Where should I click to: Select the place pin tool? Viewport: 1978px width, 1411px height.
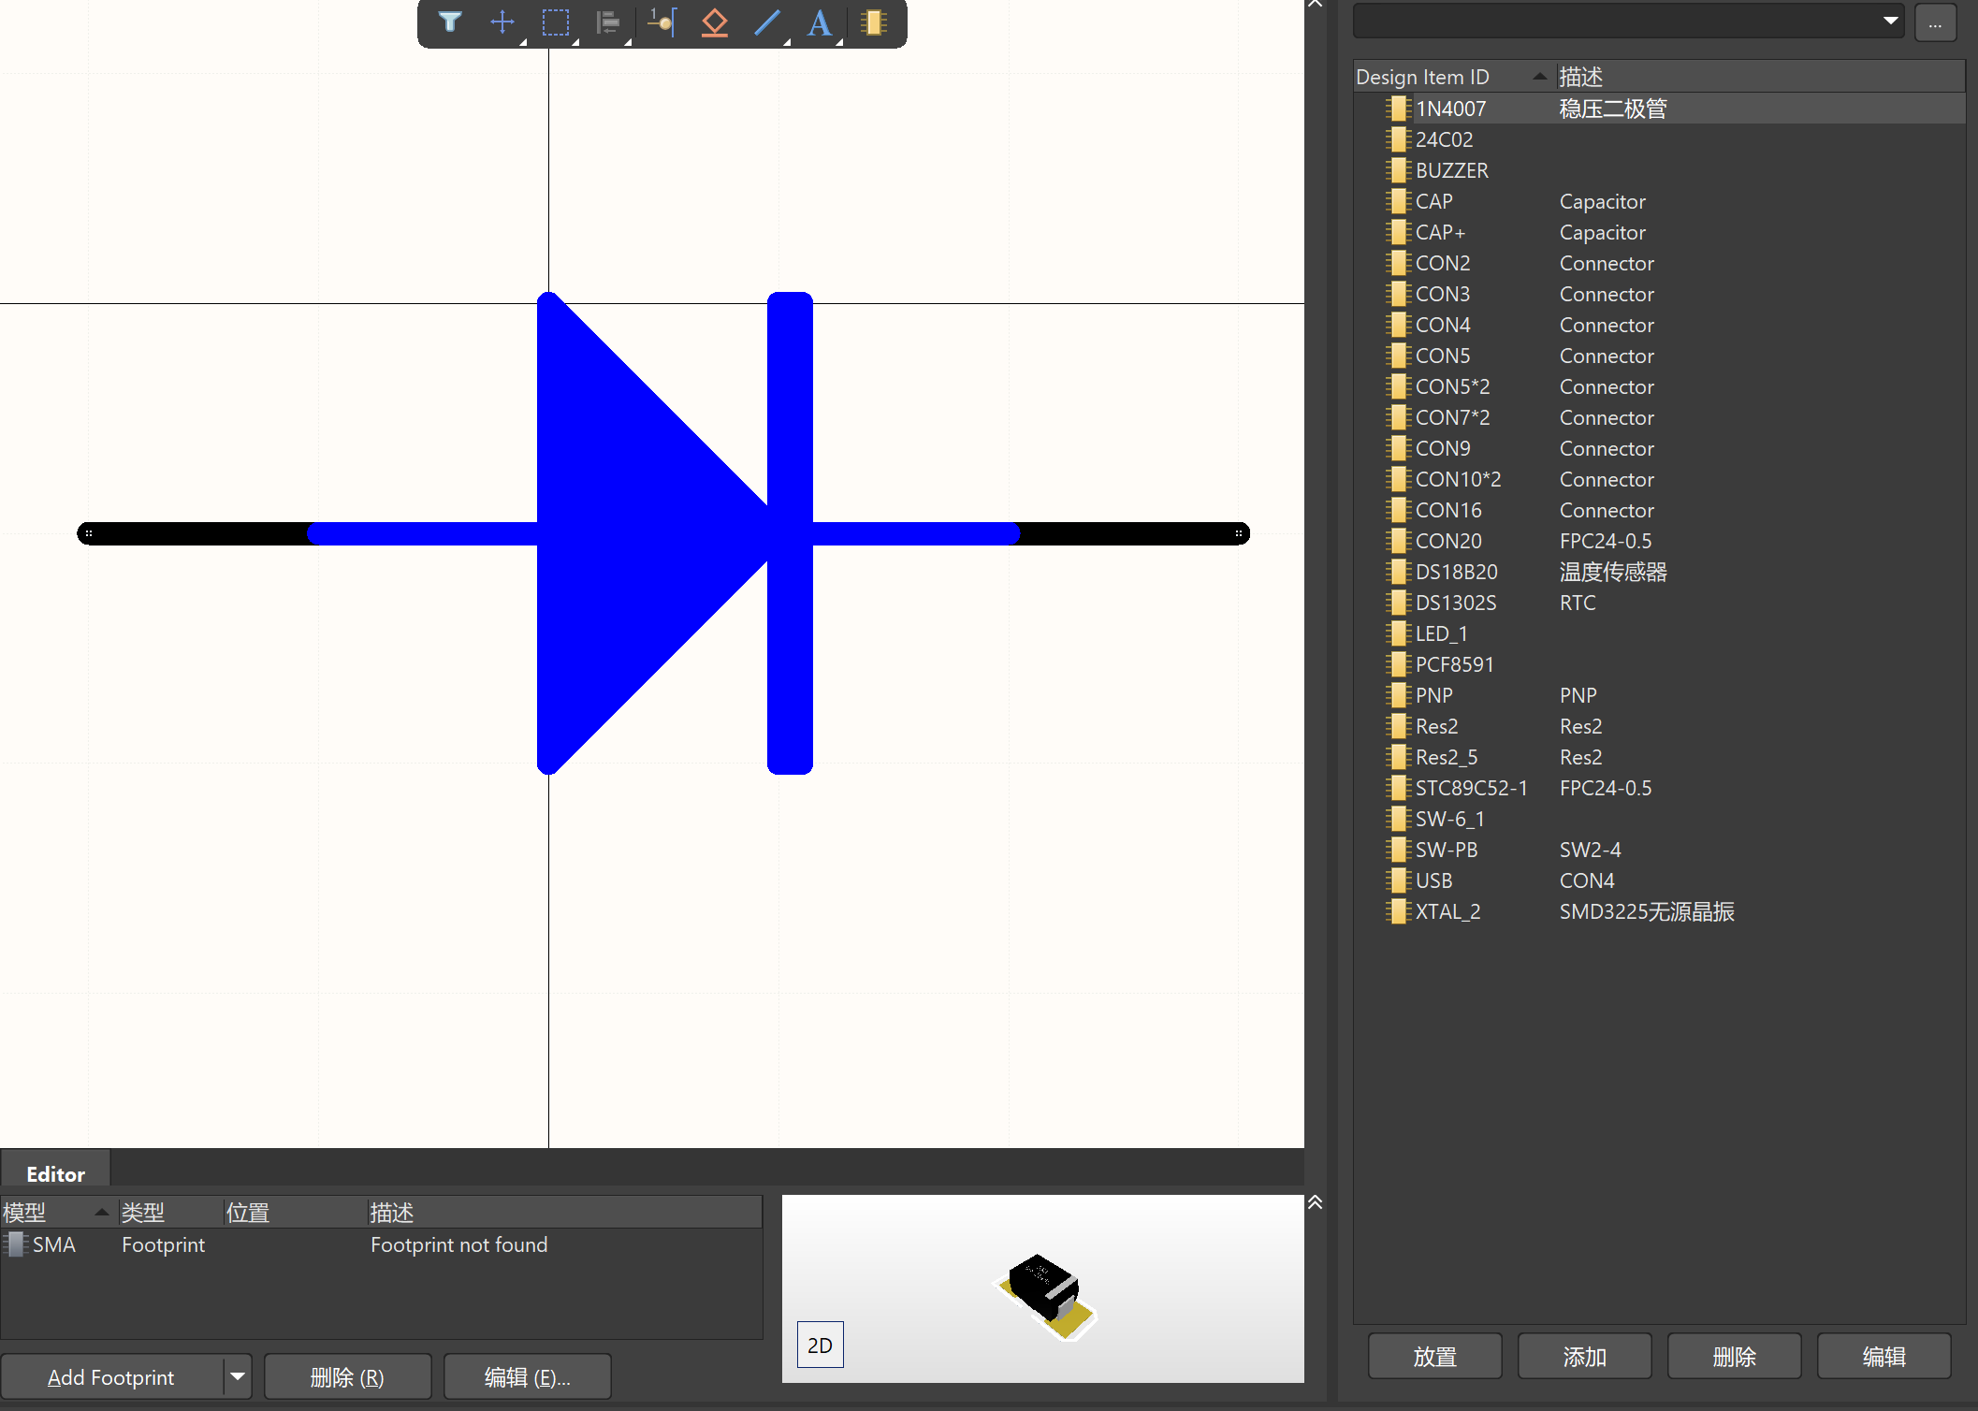tap(662, 22)
